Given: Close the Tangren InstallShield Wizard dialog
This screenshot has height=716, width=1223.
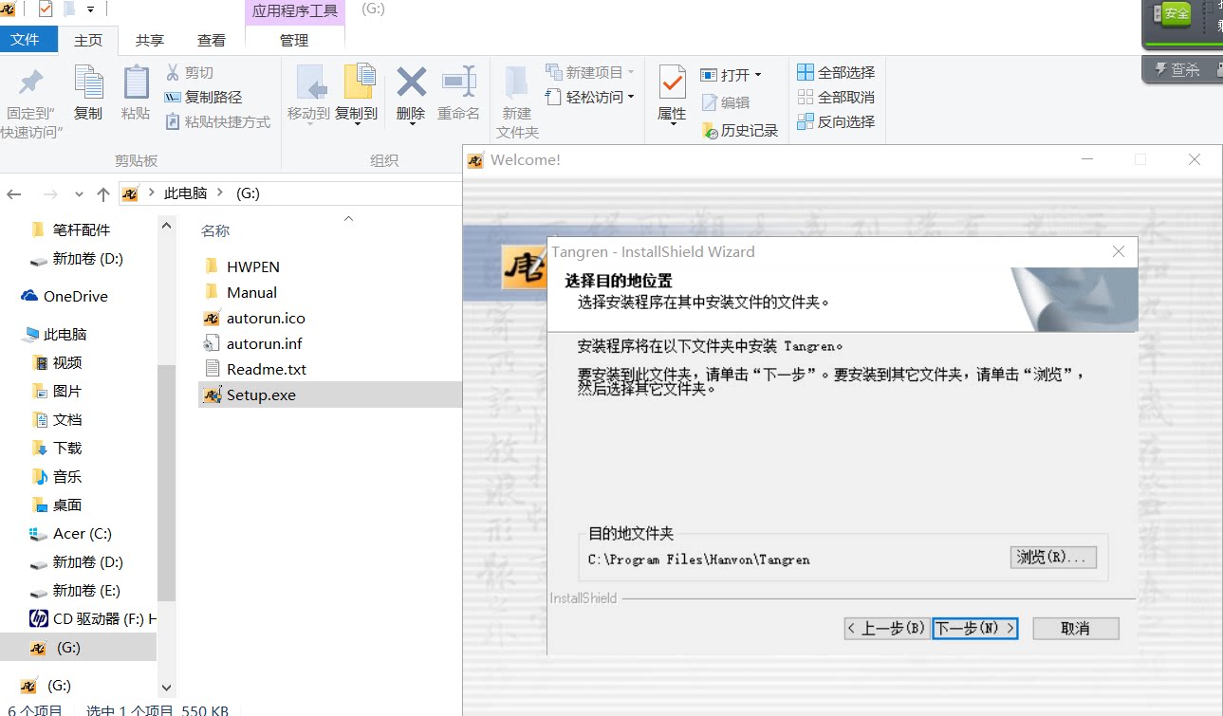Looking at the screenshot, I should (x=1119, y=251).
